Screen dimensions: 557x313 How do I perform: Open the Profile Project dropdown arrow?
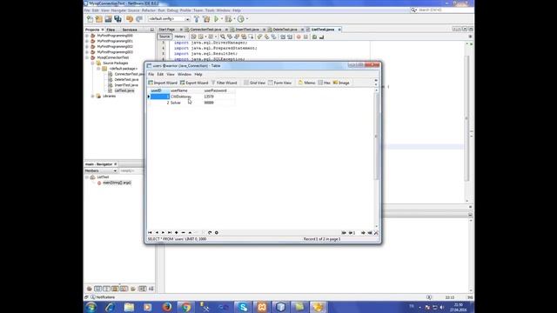point(247,19)
